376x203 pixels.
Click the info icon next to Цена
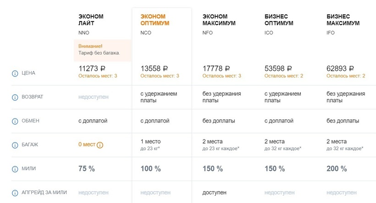pos(15,73)
